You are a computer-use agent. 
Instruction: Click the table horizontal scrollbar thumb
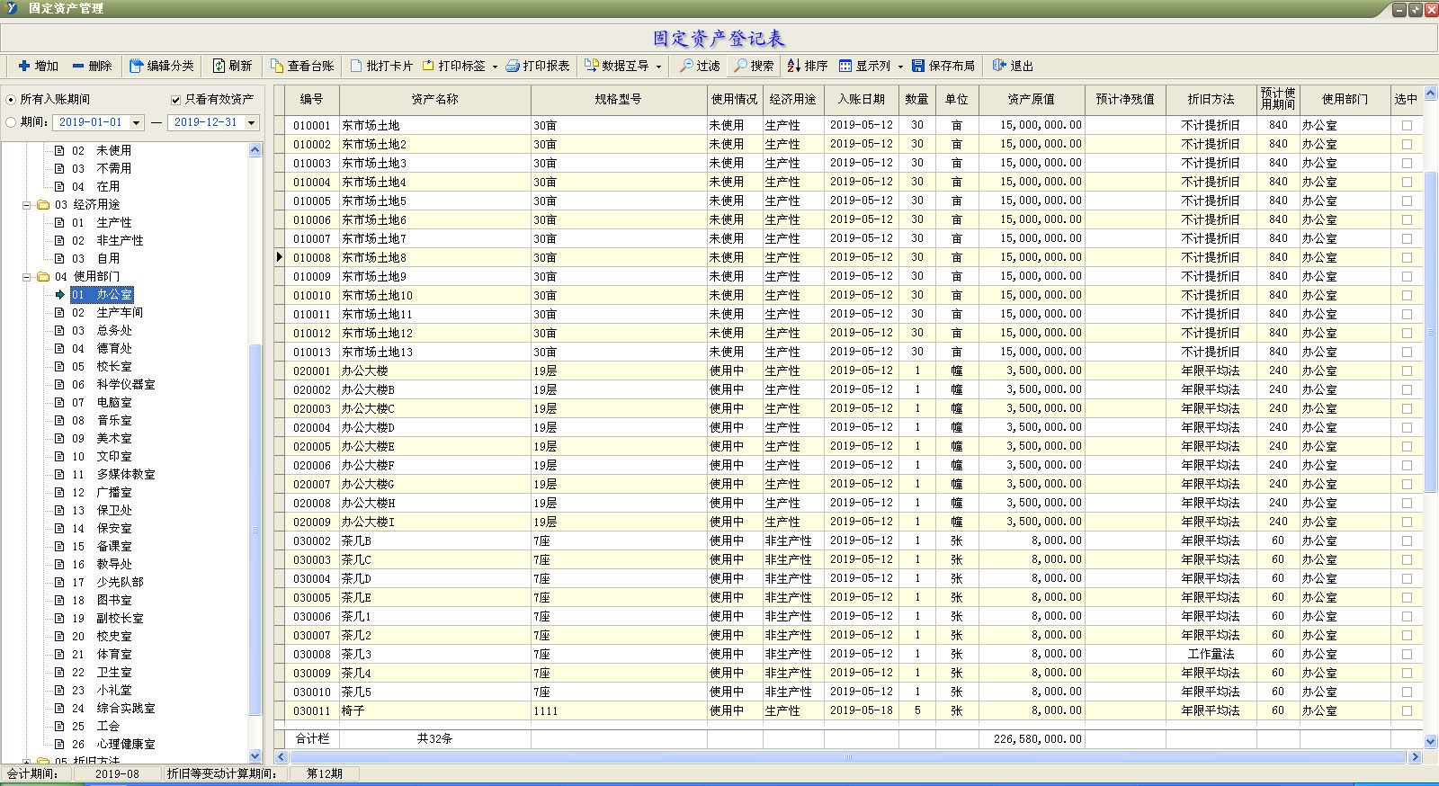846,757
